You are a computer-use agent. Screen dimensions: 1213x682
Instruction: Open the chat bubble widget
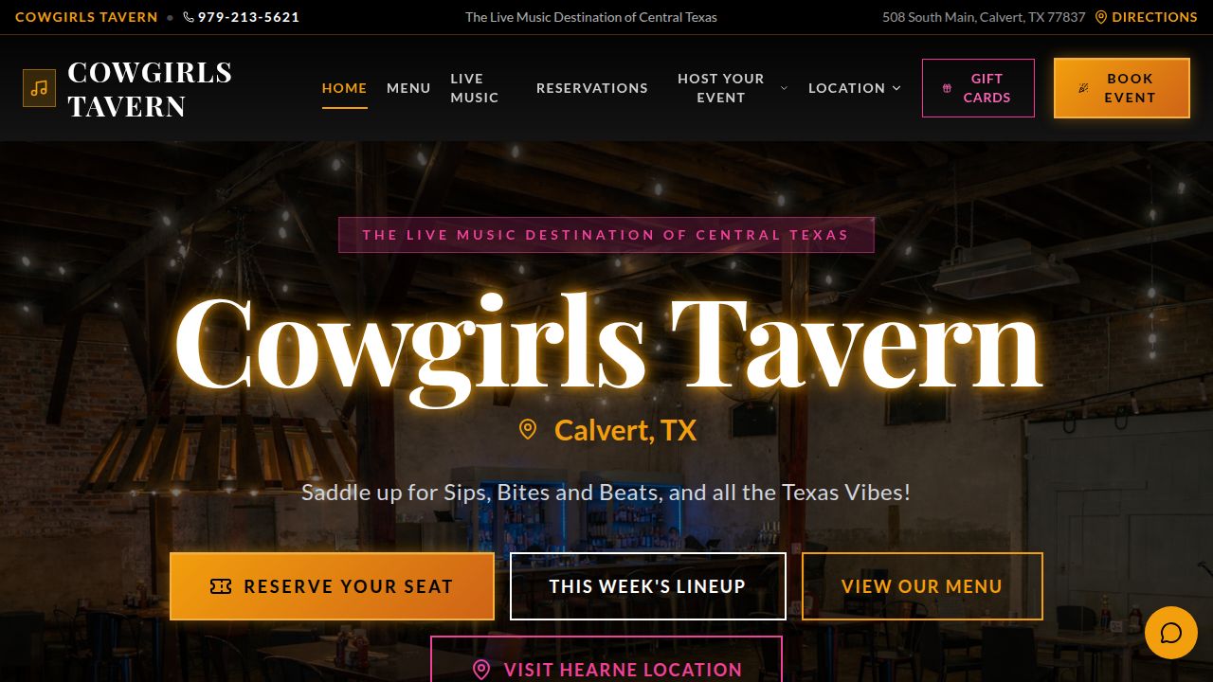click(x=1171, y=633)
